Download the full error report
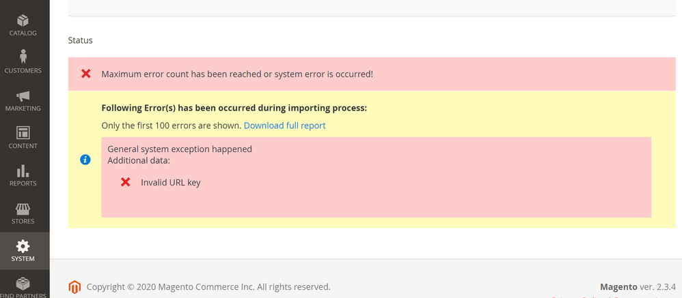 284,125
